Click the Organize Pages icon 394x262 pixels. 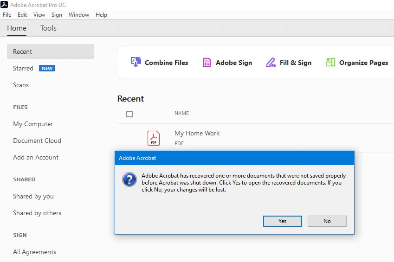tap(330, 62)
